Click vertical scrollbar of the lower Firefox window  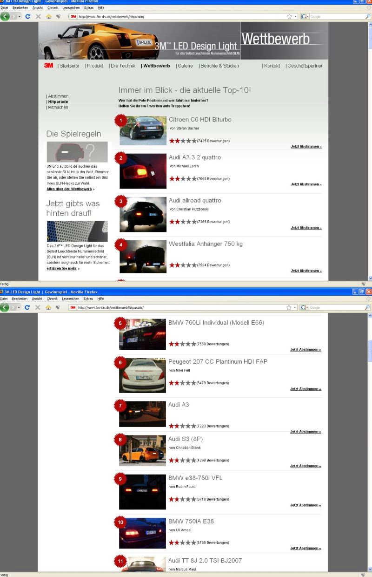pos(370,441)
